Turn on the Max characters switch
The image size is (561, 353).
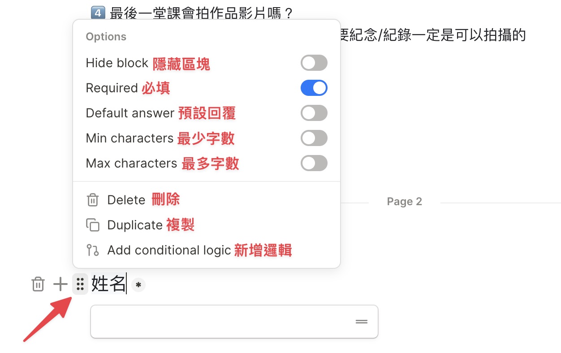(x=314, y=163)
